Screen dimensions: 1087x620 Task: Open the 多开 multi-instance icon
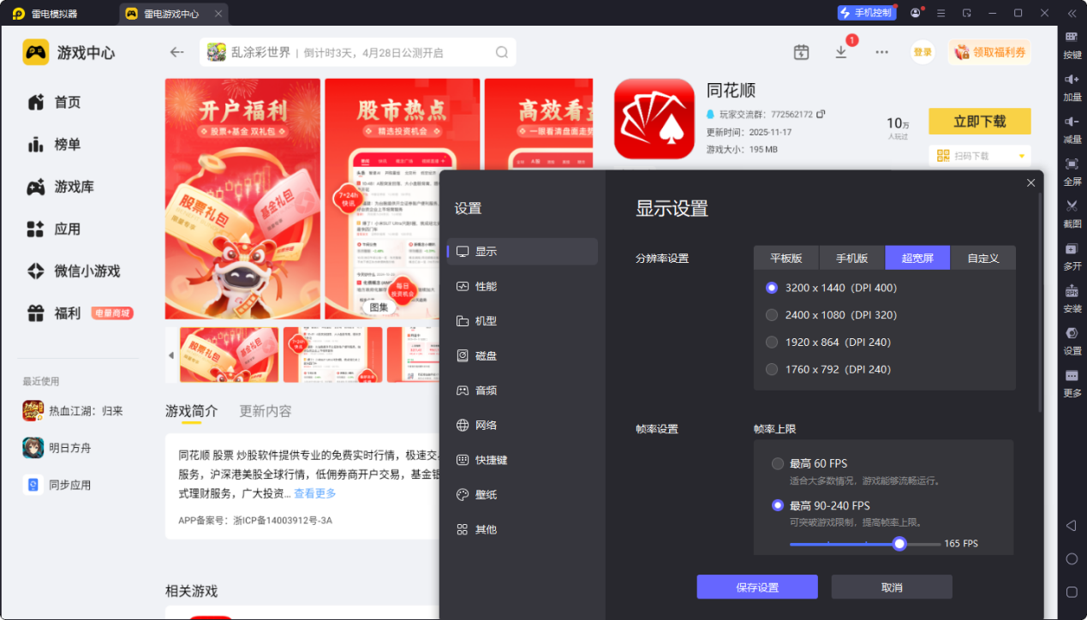click(x=1072, y=248)
